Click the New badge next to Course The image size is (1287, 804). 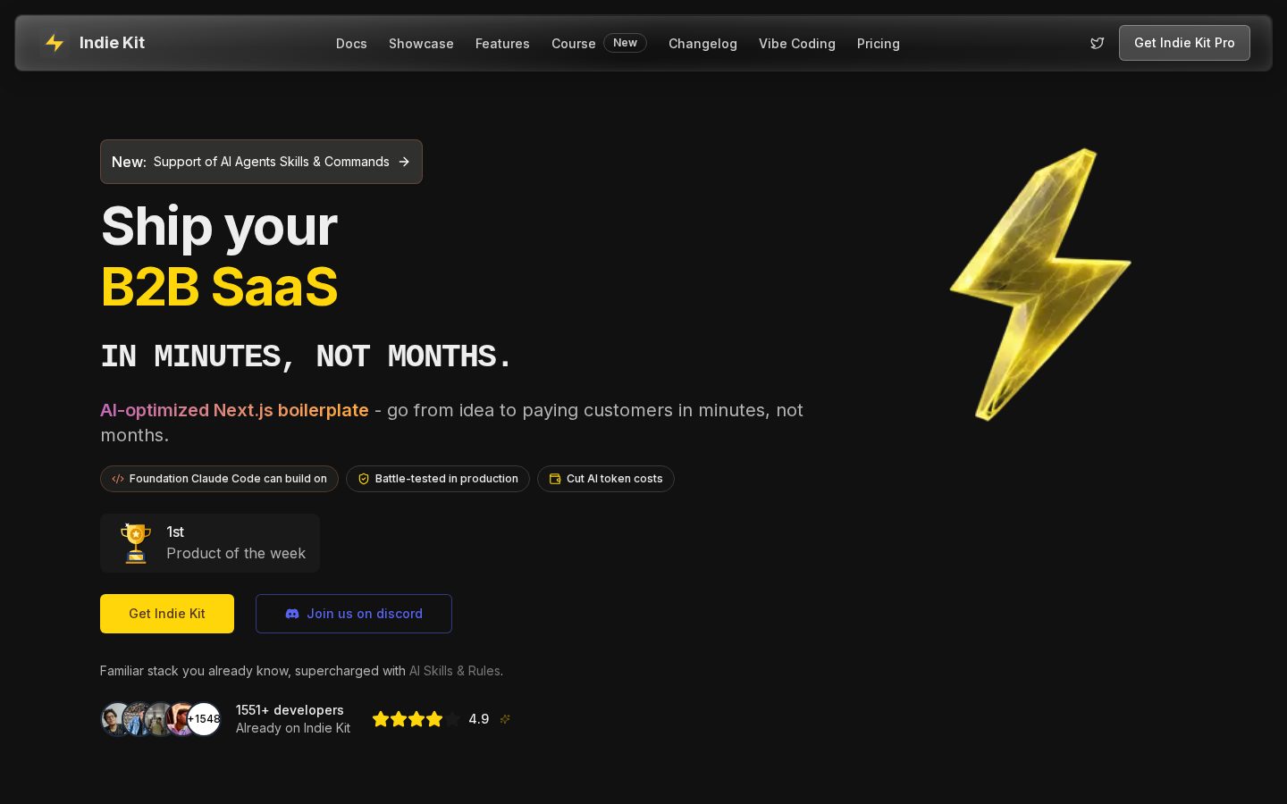pos(625,43)
